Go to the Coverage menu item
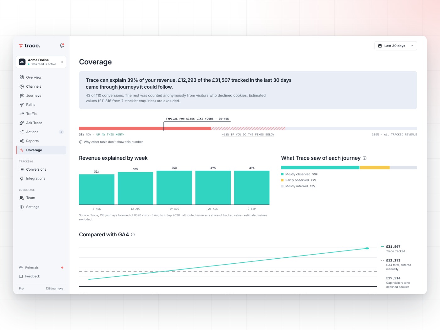This screenshot has width=440, height=330. pos(41,150)
